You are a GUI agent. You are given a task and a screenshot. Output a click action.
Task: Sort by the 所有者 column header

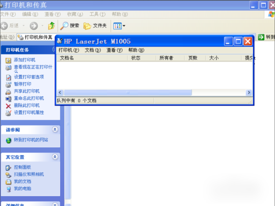(x=170, y=58)
